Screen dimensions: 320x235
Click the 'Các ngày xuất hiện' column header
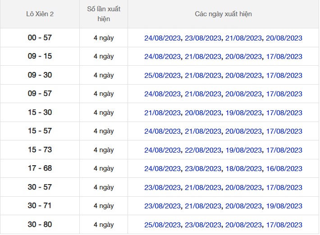tap(223, 14)
